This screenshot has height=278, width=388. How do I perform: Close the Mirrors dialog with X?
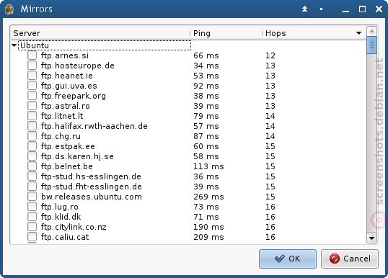[x=379, y=9]
